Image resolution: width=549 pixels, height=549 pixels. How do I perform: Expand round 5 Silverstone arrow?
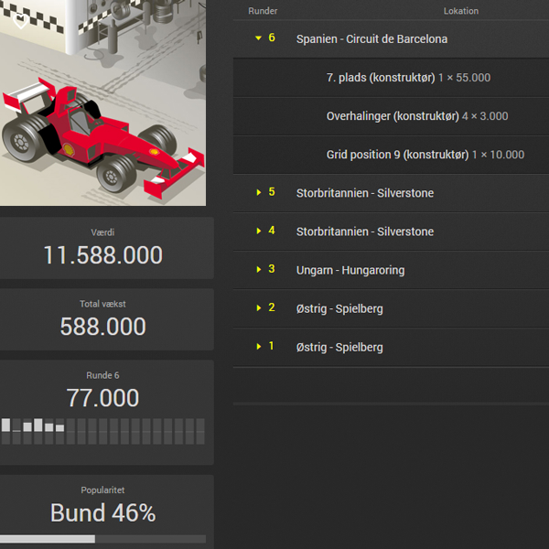pyautogui.click(x=259, y=192)
